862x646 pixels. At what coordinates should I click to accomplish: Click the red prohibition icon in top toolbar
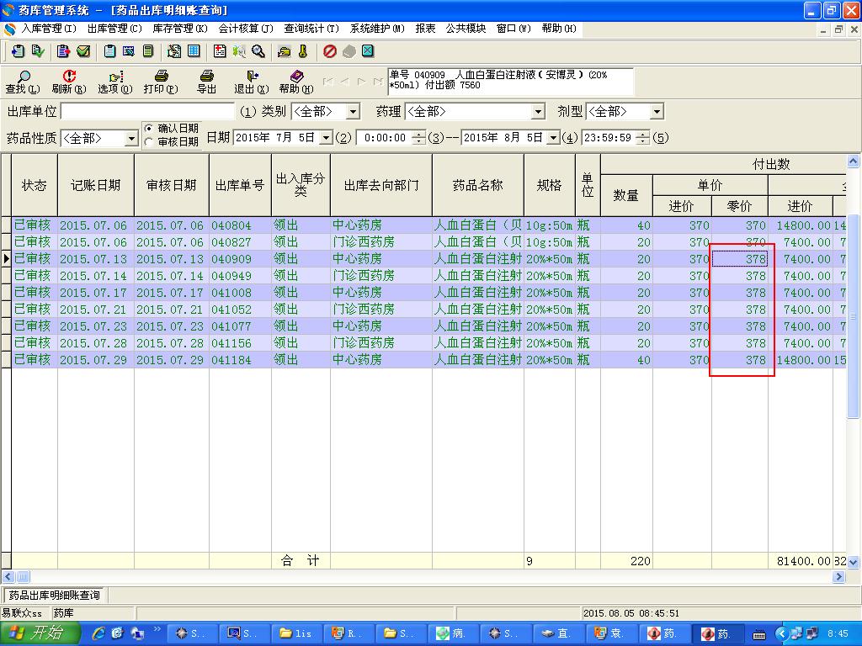pyautogui.click(x=330, y=51)
